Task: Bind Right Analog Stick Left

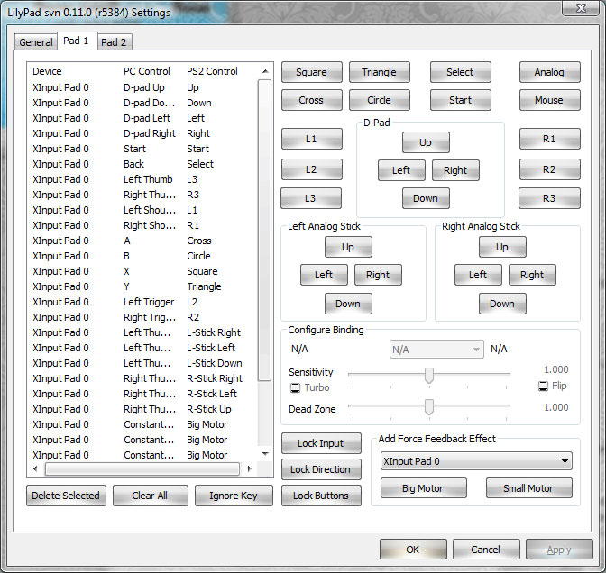Action: click(x=478, y=275)
